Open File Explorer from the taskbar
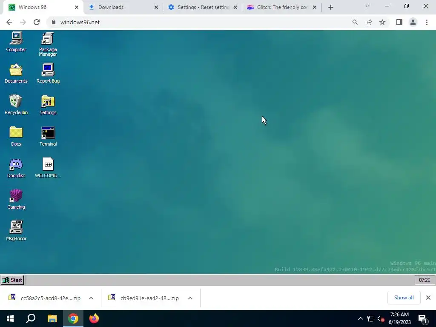The height and width of the screenshot is (327, 436). pyautogui.click(x=52, y=318)
